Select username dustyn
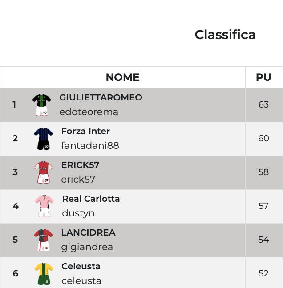Viewport: 283px width, 288px height. tap(78, 213)
